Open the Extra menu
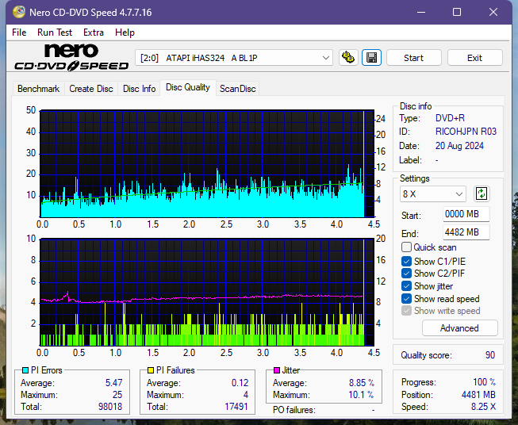The height and width of the screenshot is (425, 518). click(x=94, y=33)
